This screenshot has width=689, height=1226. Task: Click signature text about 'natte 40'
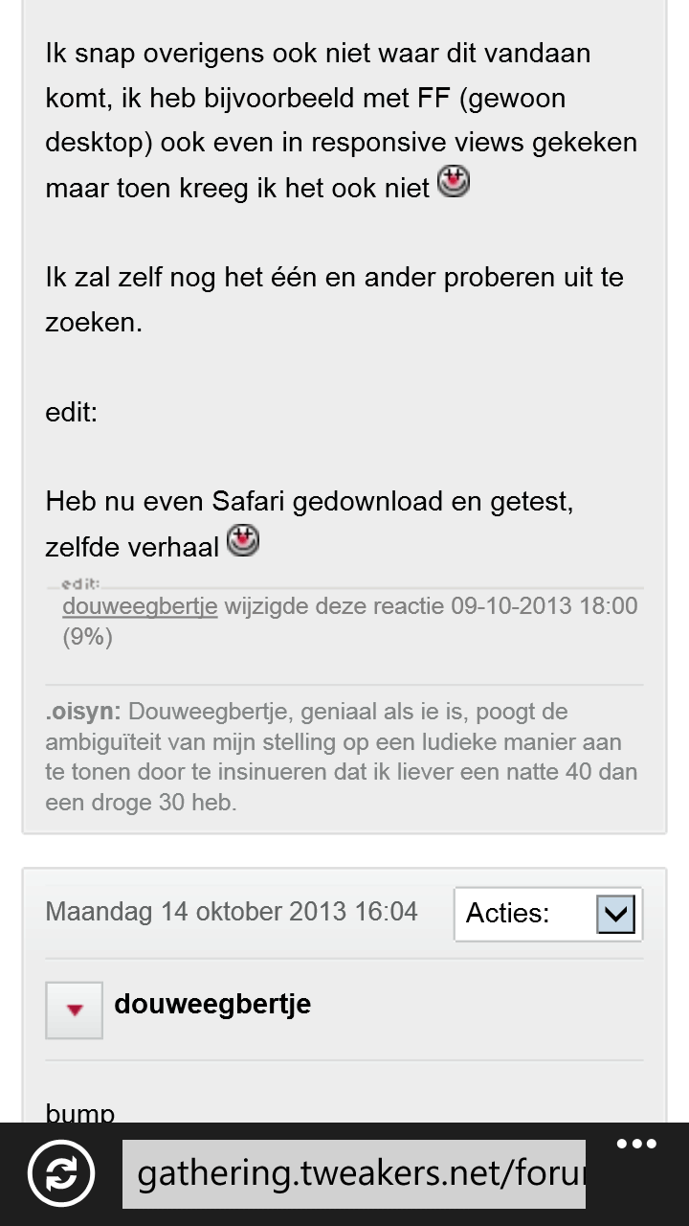click(x=341, y=757)
